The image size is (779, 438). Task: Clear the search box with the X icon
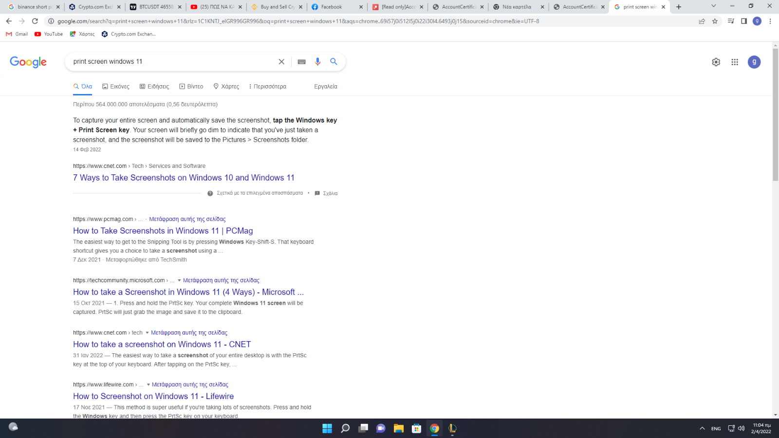pos(281,61)
